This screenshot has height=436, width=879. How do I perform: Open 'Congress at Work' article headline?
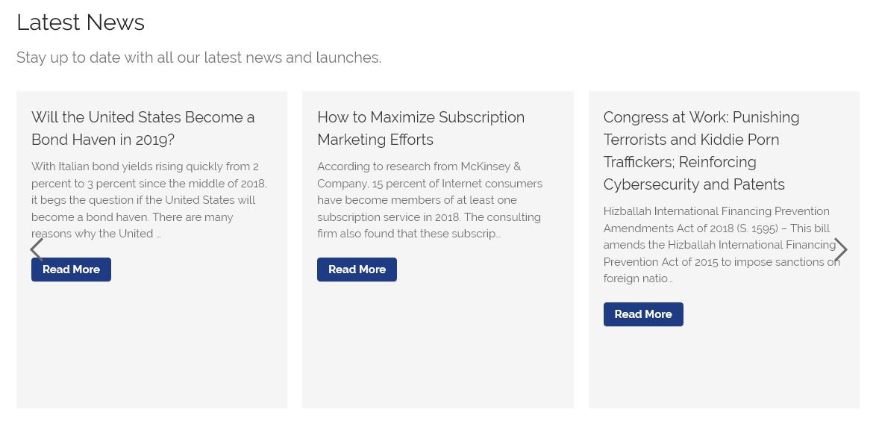pyautogui.click(x=701, y=150)
